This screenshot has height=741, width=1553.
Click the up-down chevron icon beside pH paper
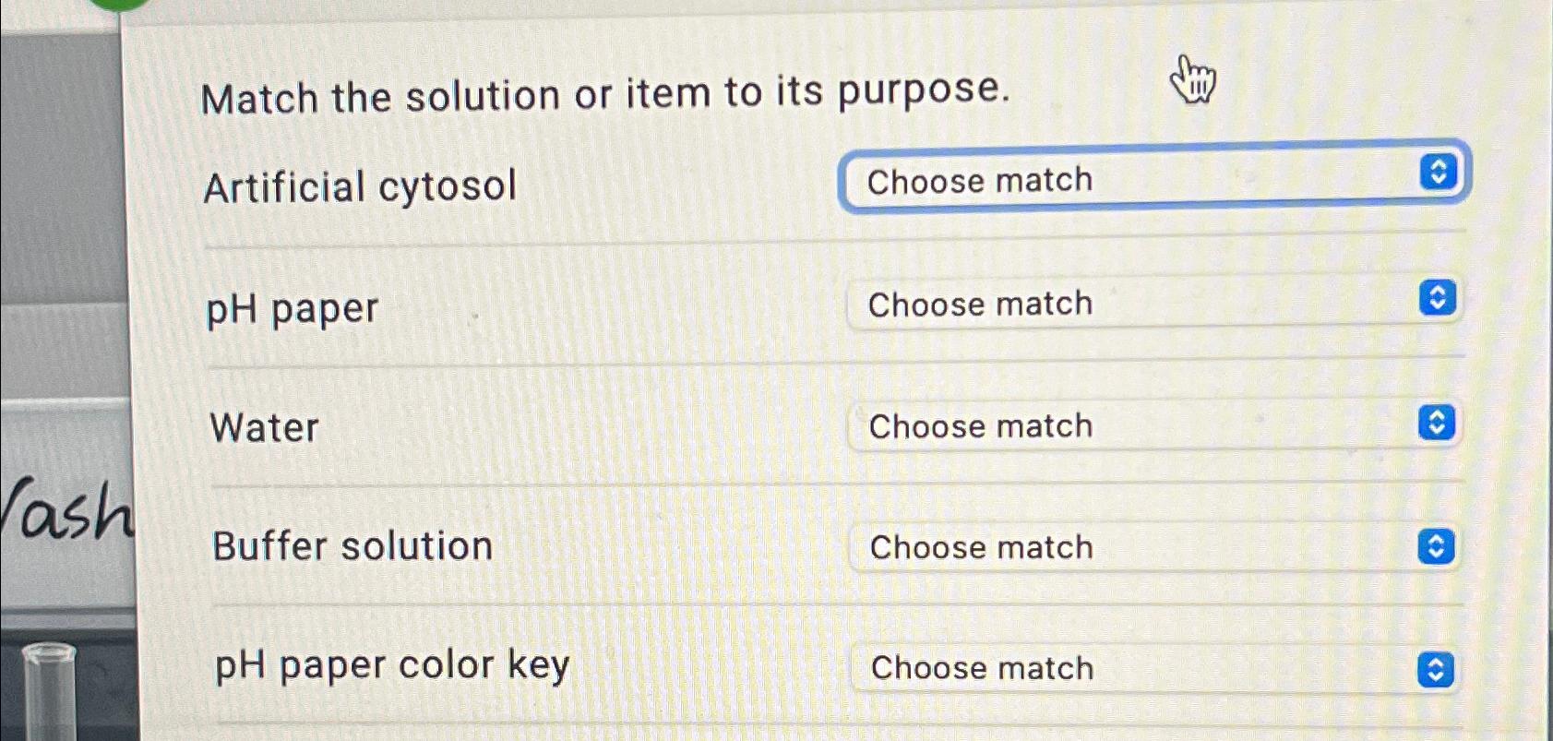[1437, 297]
